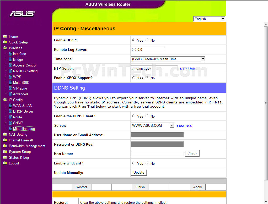This screenshot has height=204, width=268.
Task: Click the Password or DDNS Key field
Action: [157, 144]
